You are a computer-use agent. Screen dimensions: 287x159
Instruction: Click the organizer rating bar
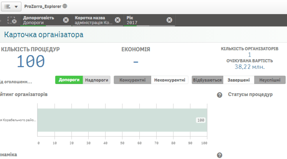coord(122,120)
